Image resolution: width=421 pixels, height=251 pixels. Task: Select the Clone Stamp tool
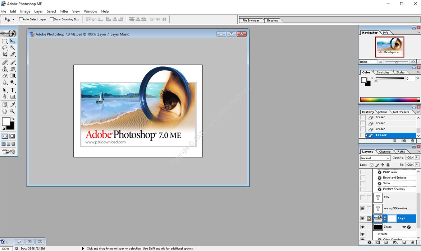coord(5,69)
